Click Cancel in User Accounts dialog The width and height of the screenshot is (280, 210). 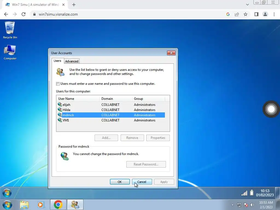[x=142, y=182]
